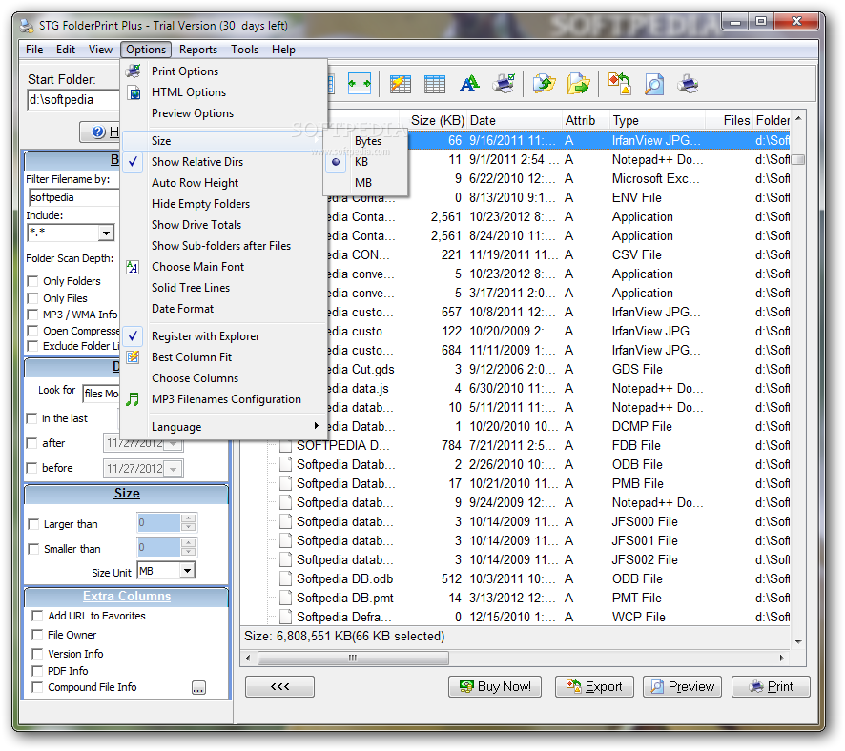Click the printer with checkmark toolbar icon

click(x=504, y=84)
